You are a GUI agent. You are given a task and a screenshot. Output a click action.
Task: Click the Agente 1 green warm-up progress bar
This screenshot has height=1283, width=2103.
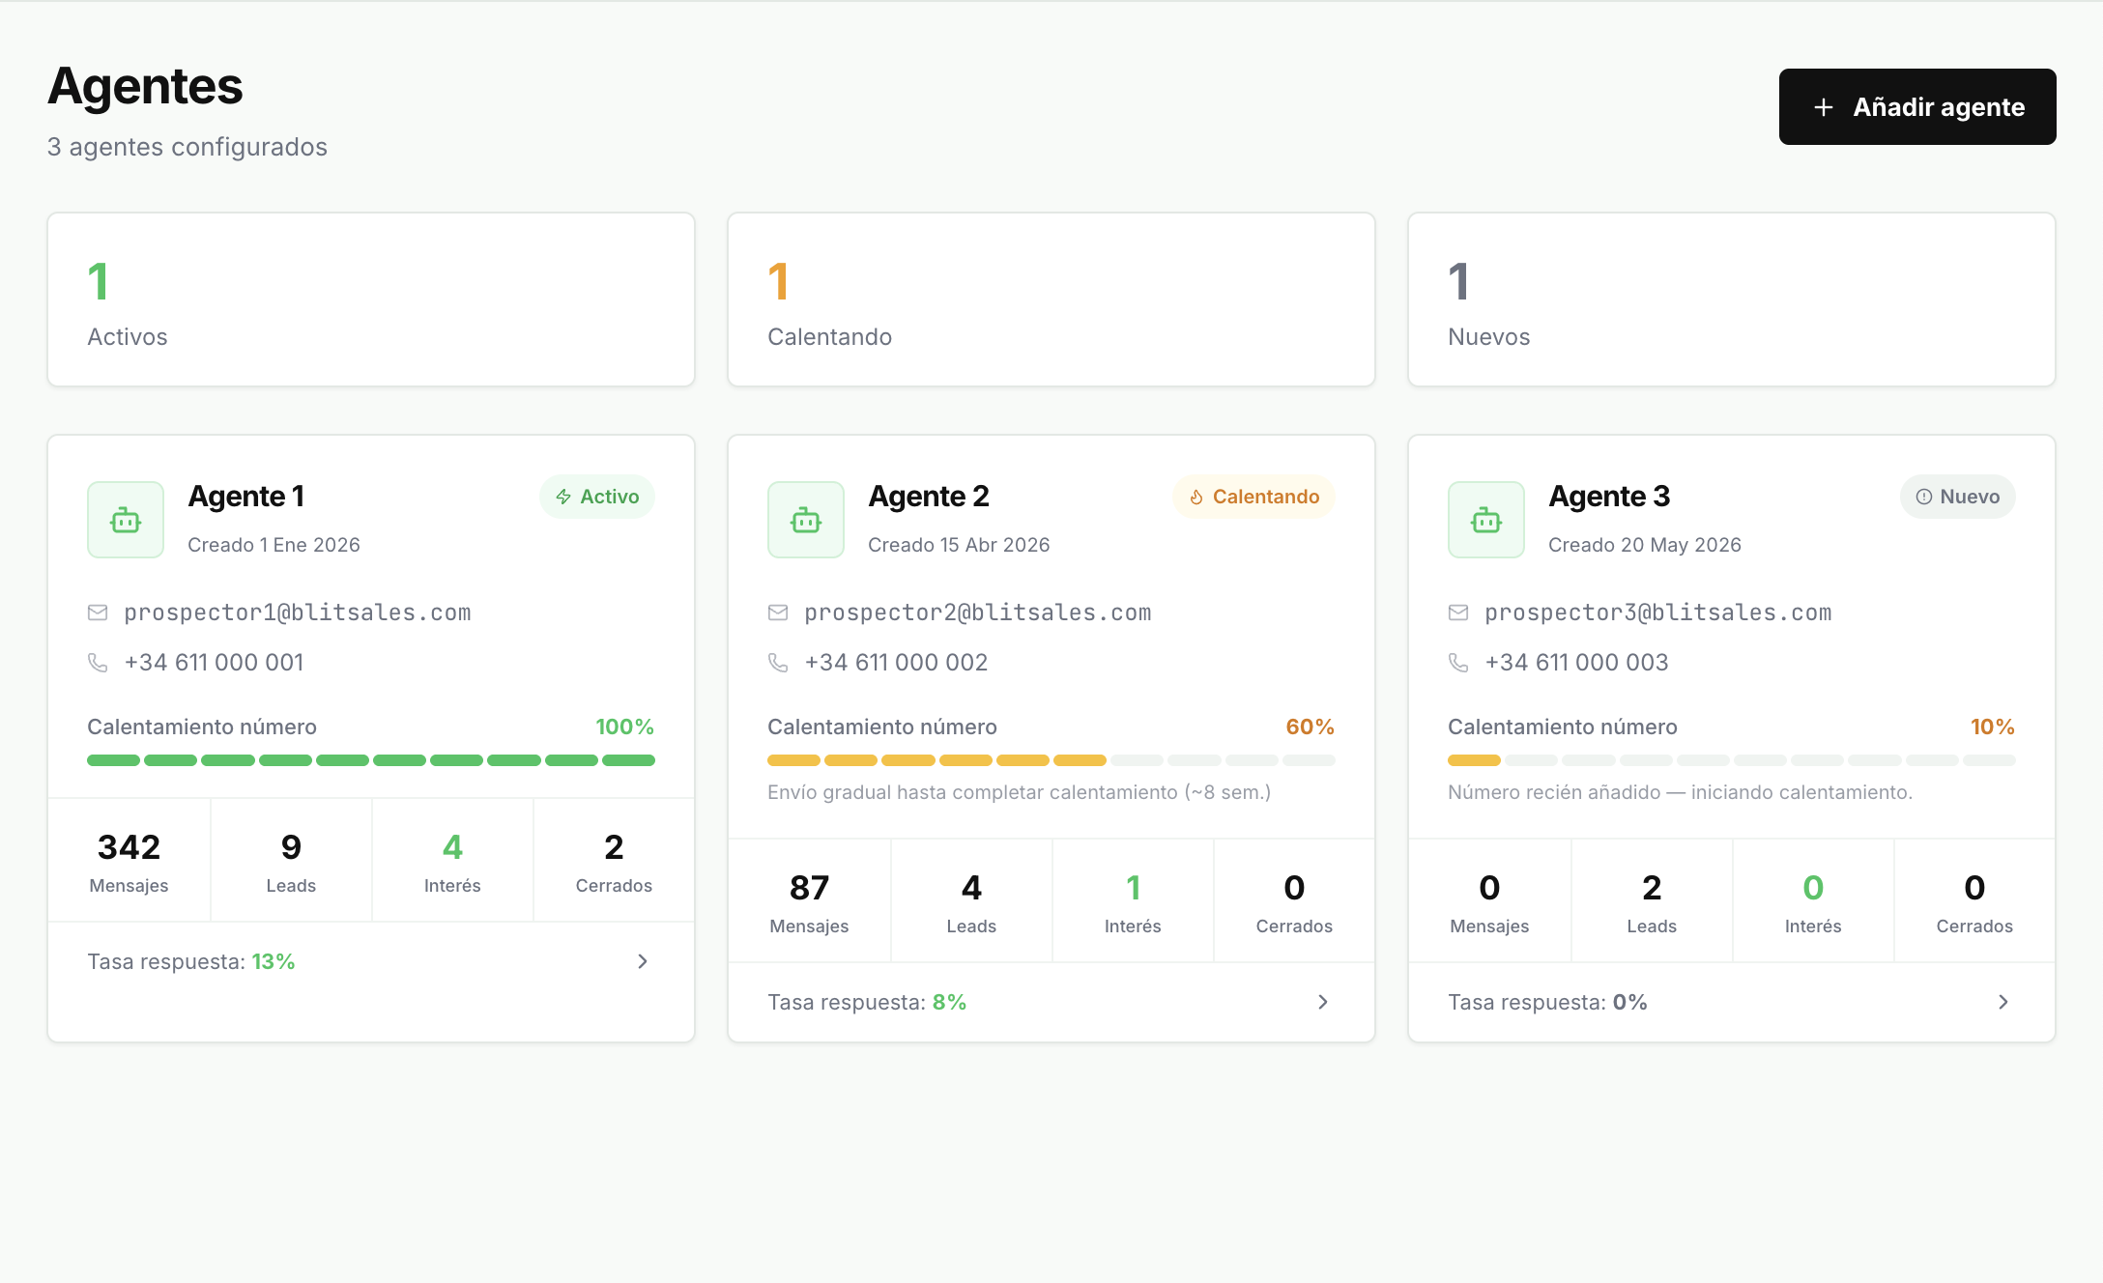[x=371, y=760]
